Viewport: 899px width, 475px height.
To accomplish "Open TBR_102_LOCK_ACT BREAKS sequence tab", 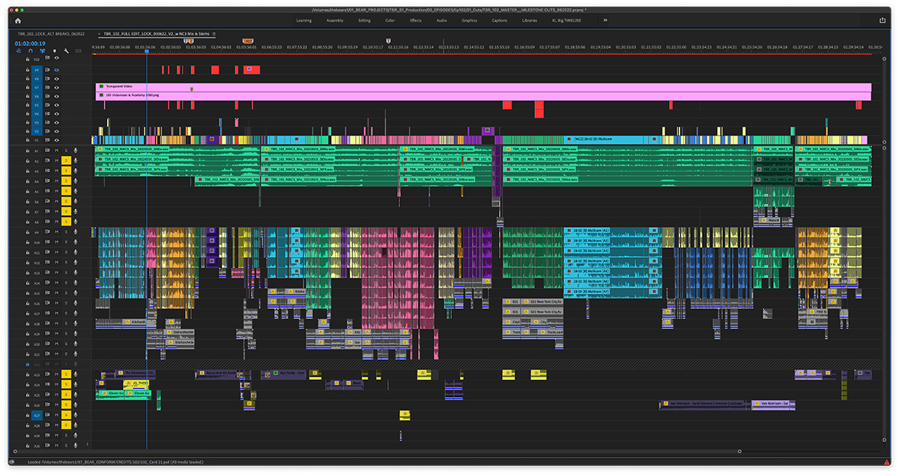I will [52, 34].
